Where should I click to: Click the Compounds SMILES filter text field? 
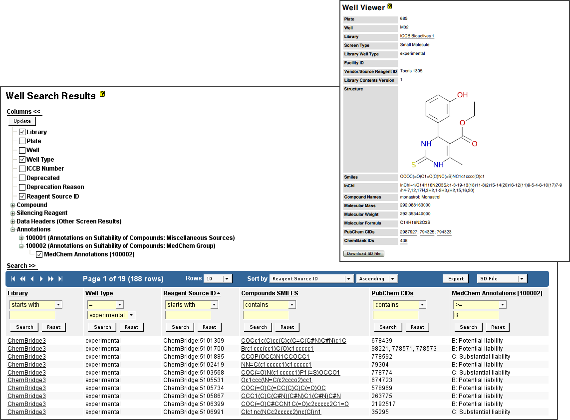(x=266, y=315)
